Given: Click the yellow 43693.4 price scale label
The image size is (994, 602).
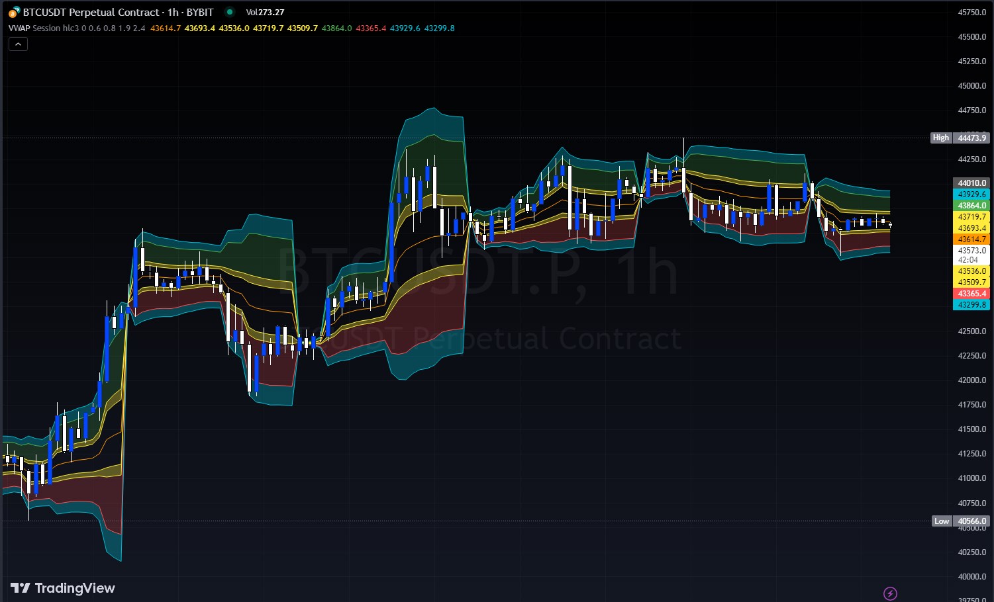Looking at the screenshot, I should pos(971,228).
